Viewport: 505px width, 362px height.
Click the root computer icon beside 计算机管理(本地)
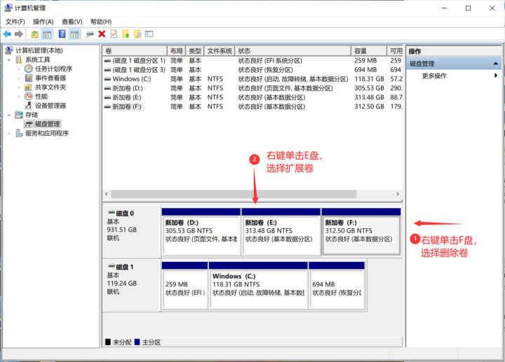pos(9,50)
